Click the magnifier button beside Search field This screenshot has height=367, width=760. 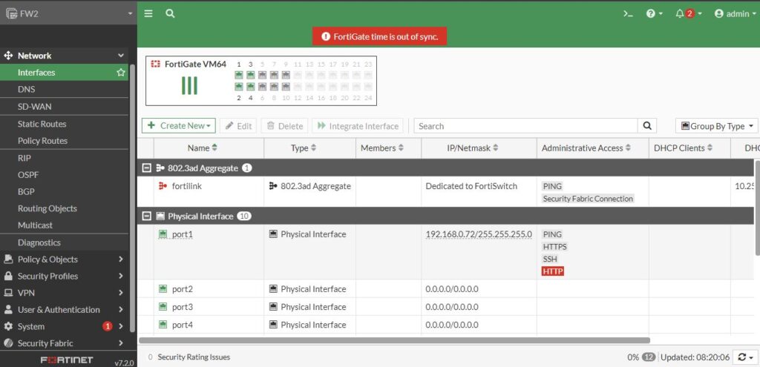[648, 126]
